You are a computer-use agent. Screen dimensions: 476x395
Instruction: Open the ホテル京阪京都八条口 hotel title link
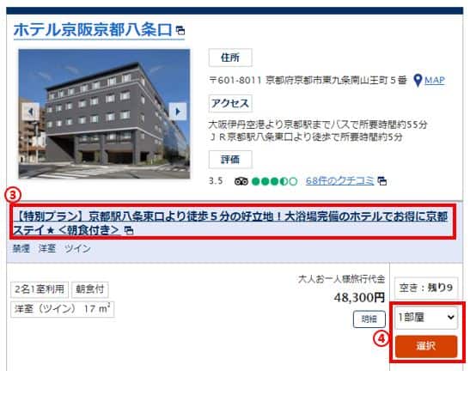coord(93,30)
